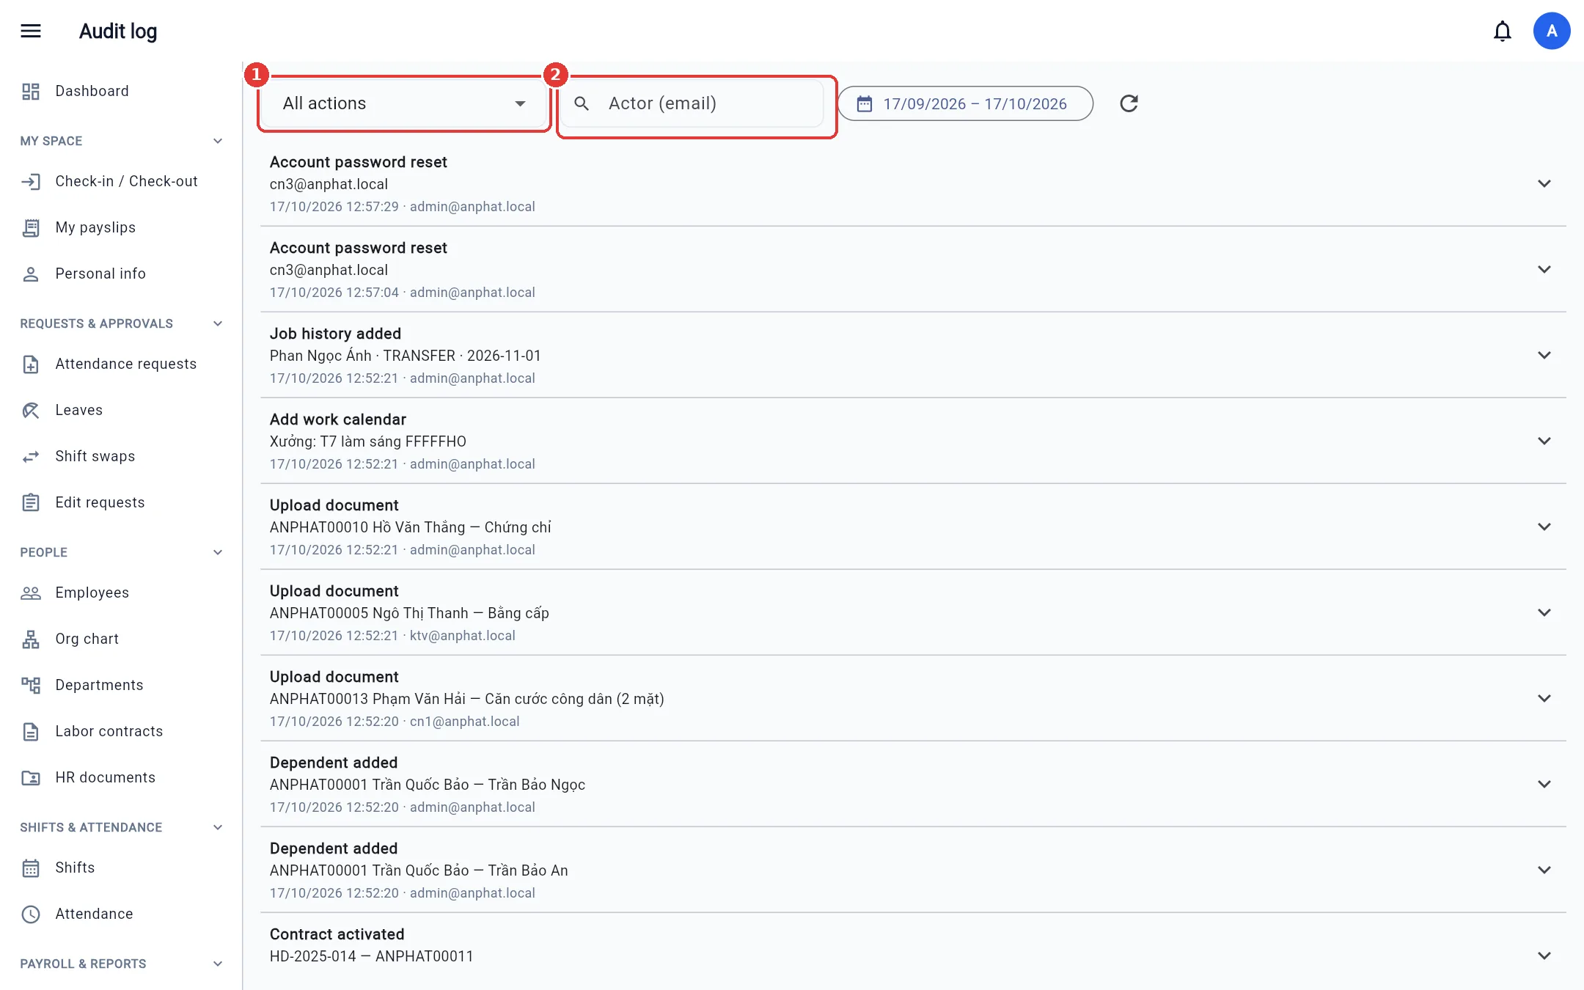
Task: Click the My payslips receipt icon
Action: 31,227
